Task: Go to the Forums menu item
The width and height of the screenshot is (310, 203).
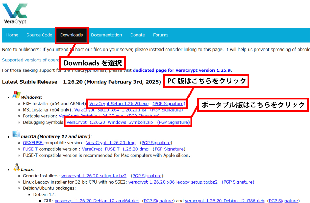Action: click(x=161, y=35)
